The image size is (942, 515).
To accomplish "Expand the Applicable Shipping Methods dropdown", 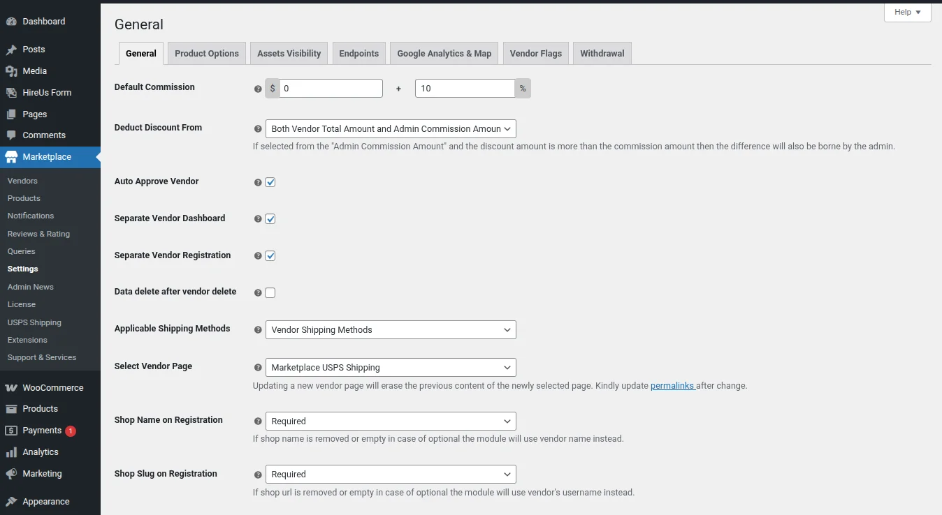I will (x=390, y=329).
